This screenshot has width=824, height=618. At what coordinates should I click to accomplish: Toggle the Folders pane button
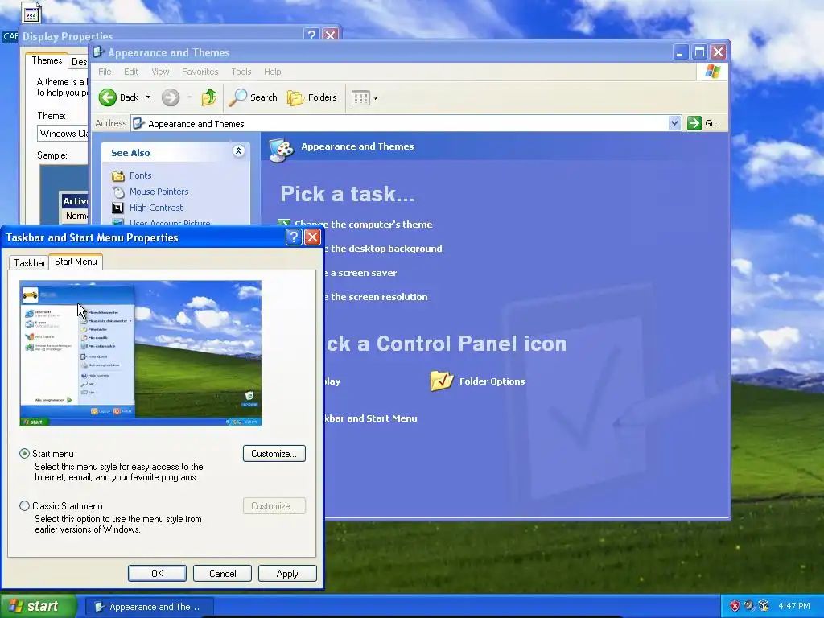311,97
